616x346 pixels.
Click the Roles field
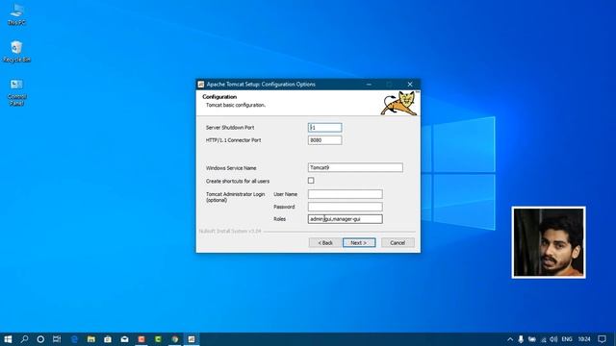(345, 219)
